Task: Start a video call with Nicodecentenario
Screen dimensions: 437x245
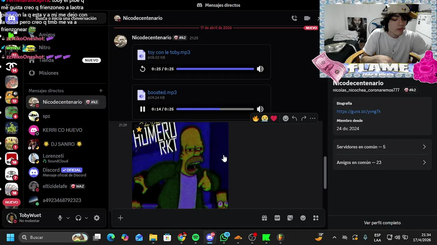Action: click(x=307, y=18)
